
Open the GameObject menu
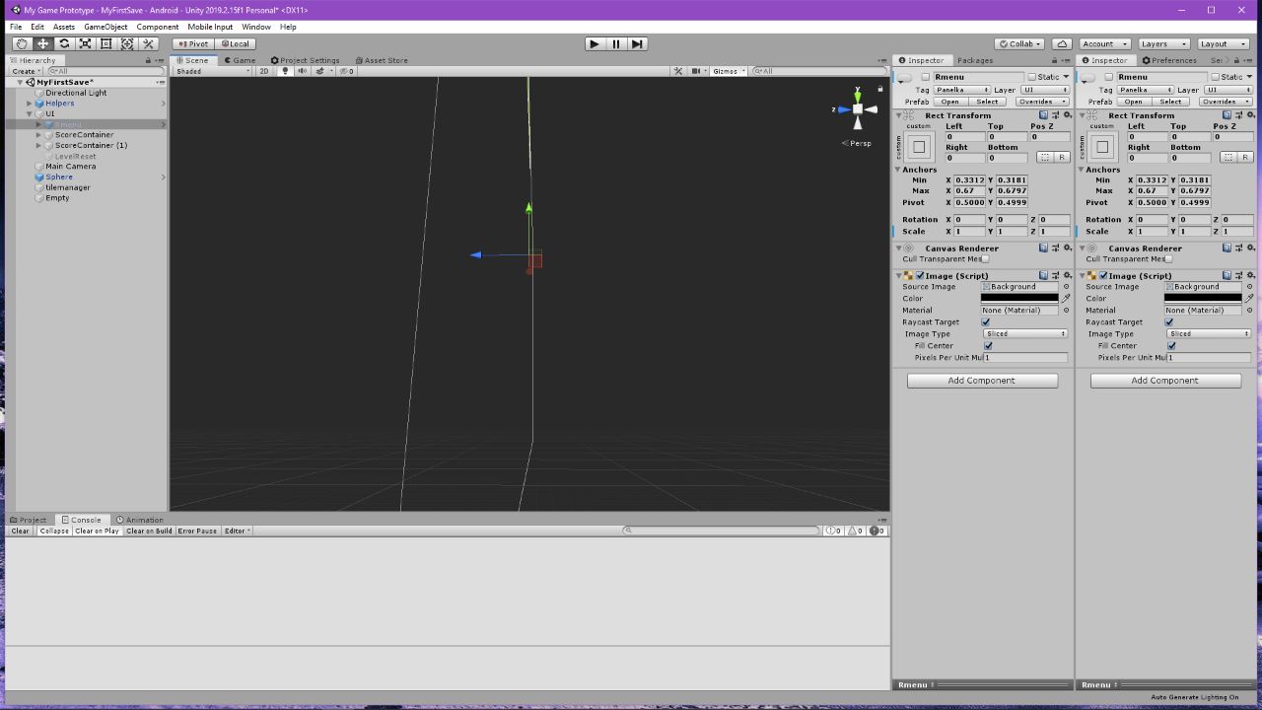click(105, 27)
